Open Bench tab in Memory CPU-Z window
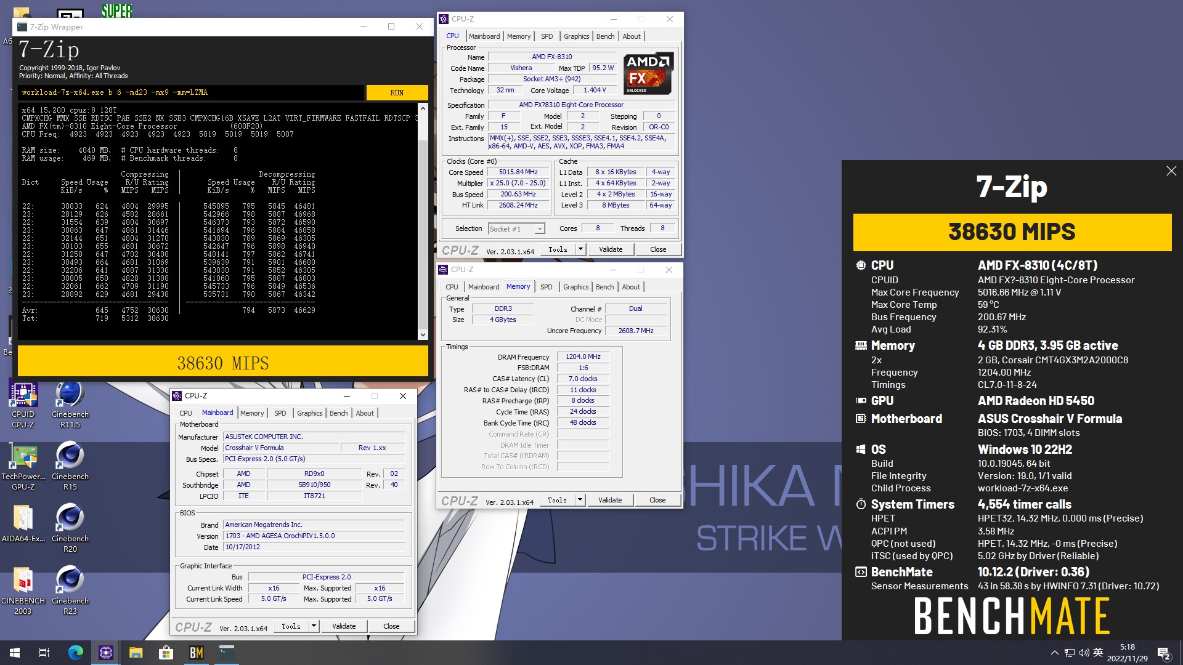The image size is (1183, 665). click(604, 287)
